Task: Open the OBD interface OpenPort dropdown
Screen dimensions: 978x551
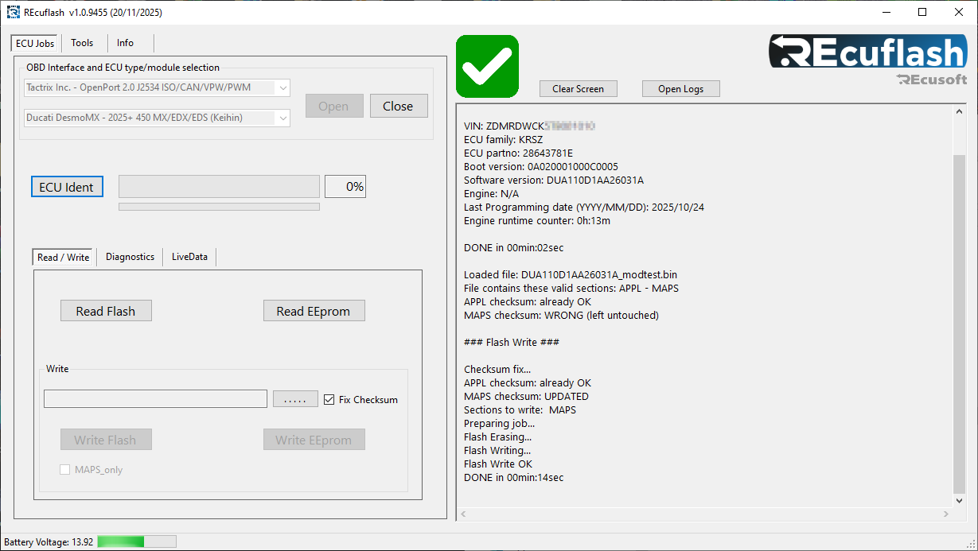Action: pyautogui.click(x=157, y=87)
